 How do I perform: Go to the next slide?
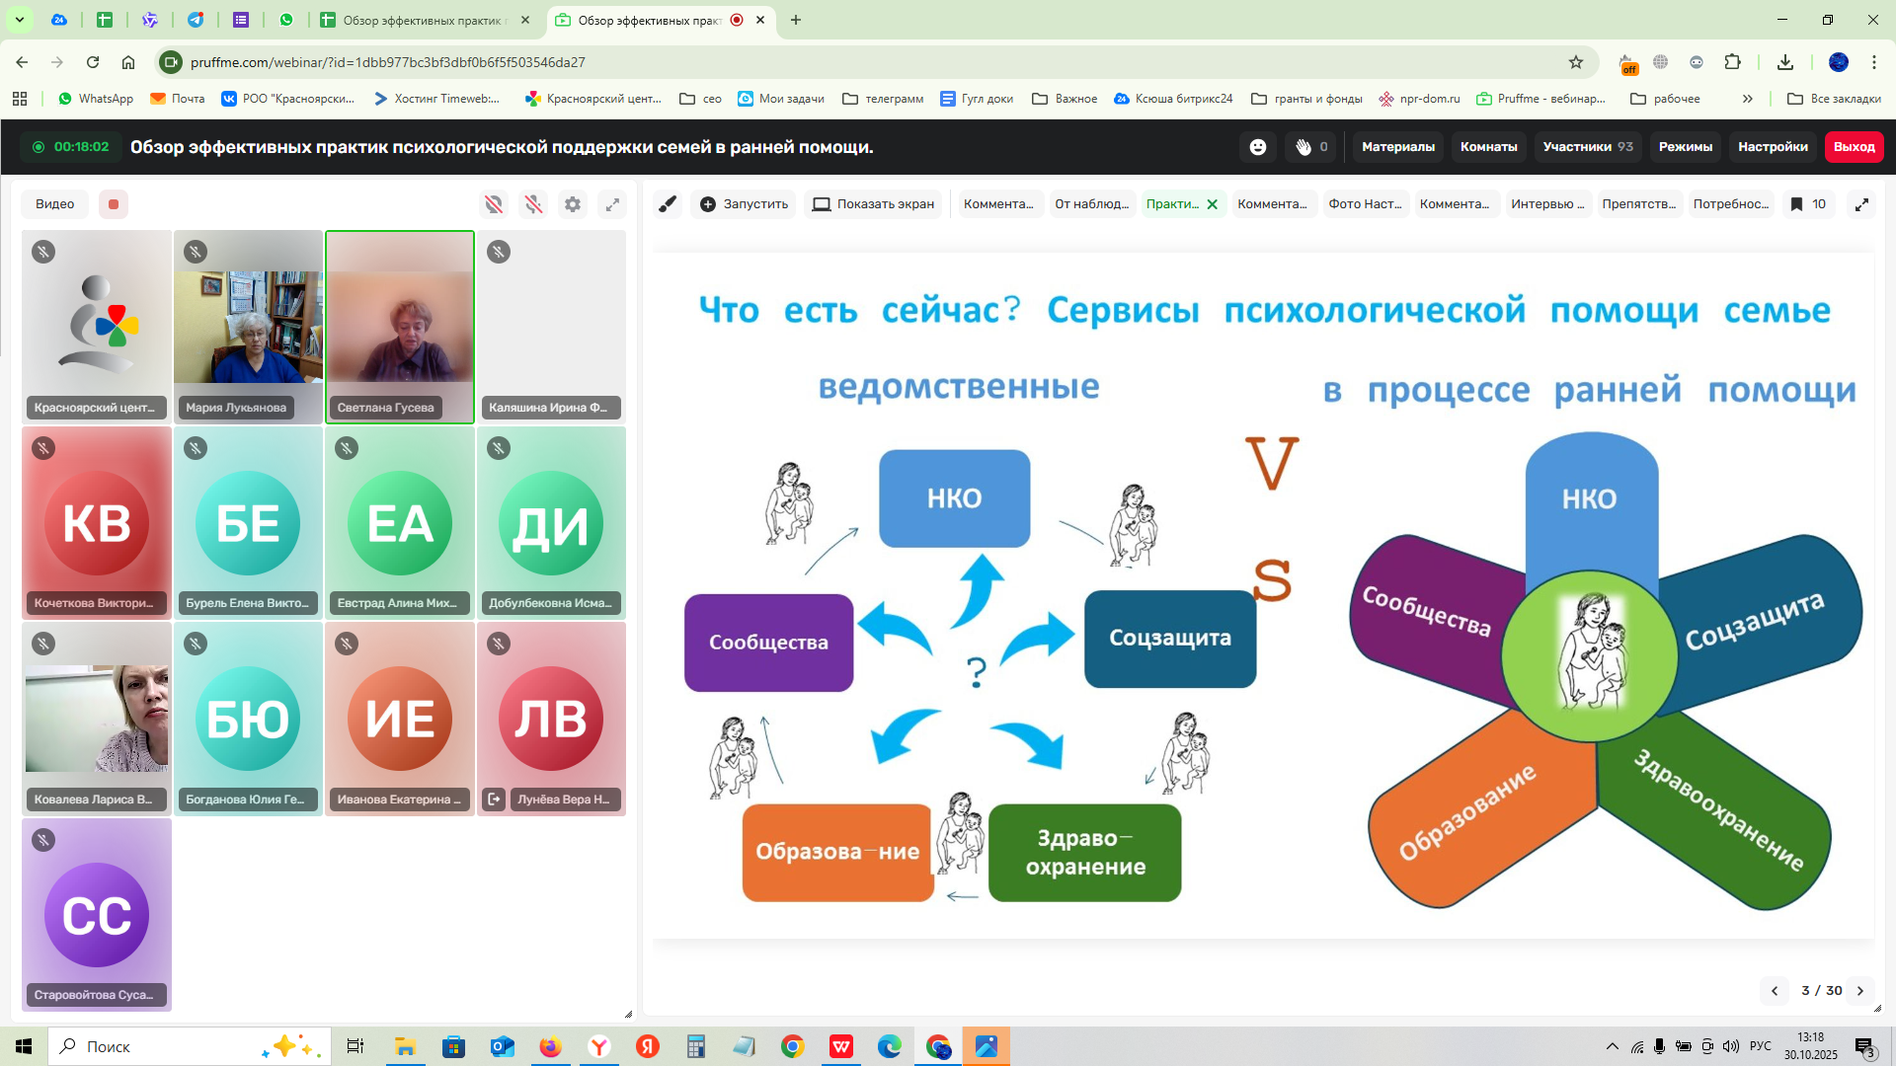click(x=1860, y=991)
